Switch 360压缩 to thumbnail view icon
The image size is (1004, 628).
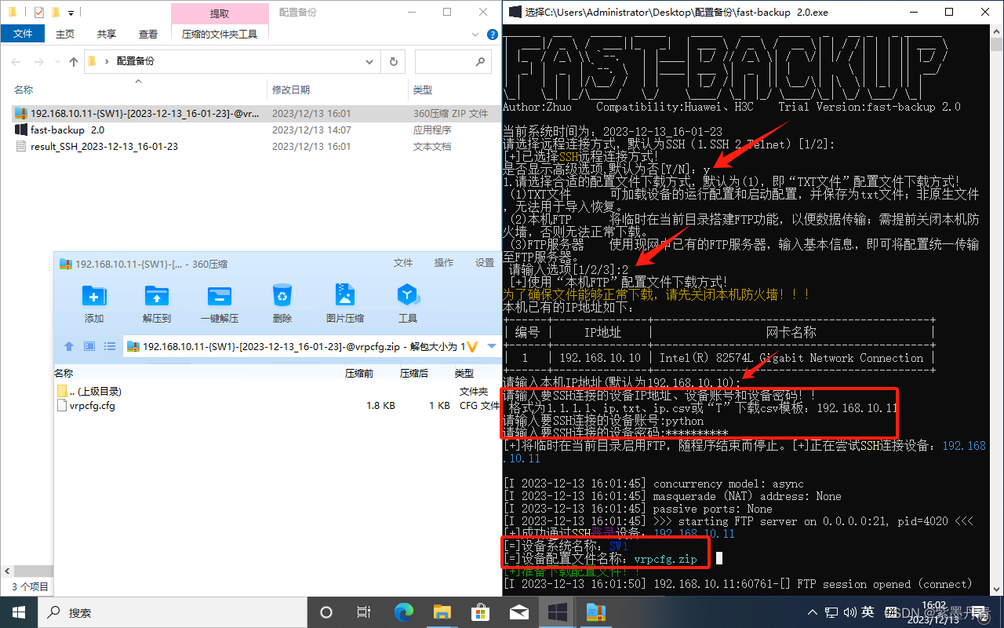tap(89, 346)
